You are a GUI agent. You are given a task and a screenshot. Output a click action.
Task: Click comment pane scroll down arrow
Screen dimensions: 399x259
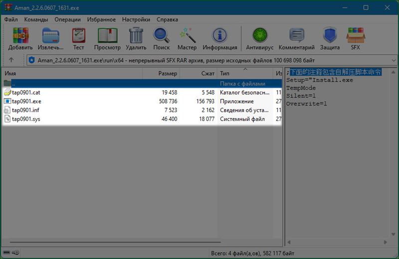(393, 234)
